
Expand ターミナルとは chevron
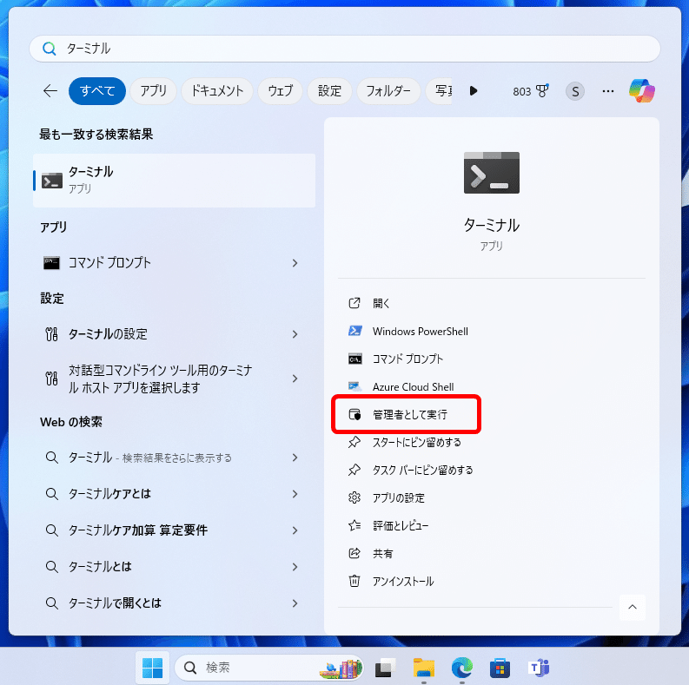click(x=295, y=567)
